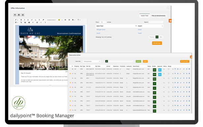Screen dimensions: 203x127
Task: Open the font family dropdown in editor
Action: point(51,20)
